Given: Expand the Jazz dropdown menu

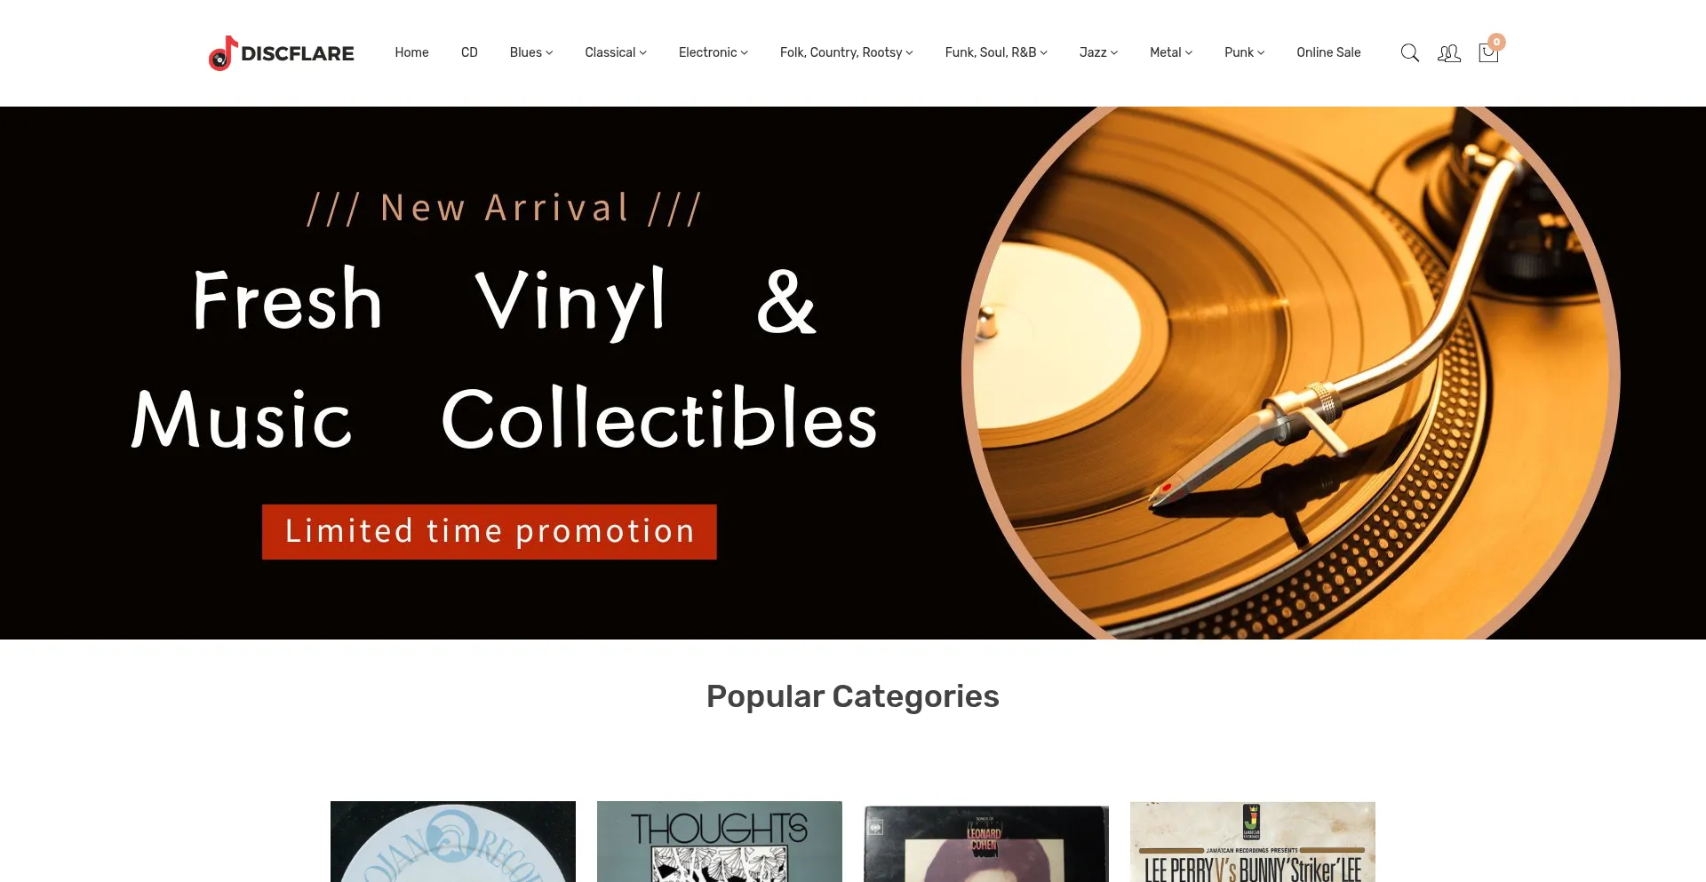Looking at the screenshot, I should point(1098,52).
